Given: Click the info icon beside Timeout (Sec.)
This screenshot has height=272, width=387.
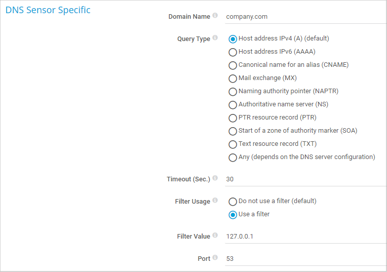Looking at the screenshot, I should tap(215, 178).
